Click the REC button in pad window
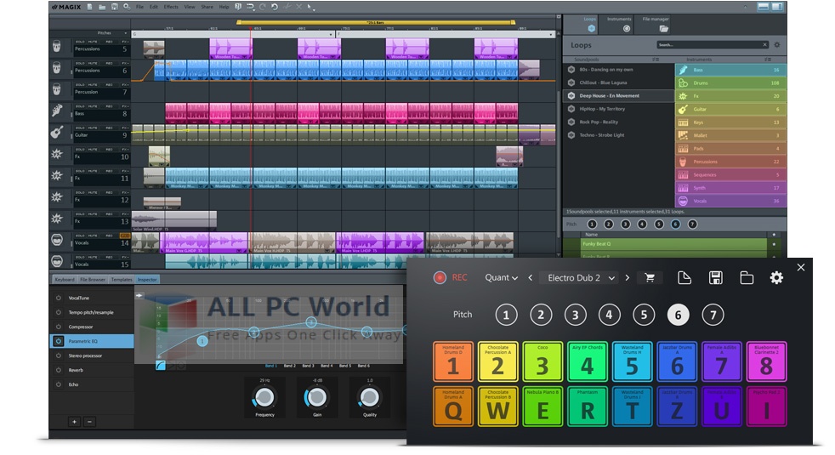Viewport: 835px width, 455px height. 451,277
